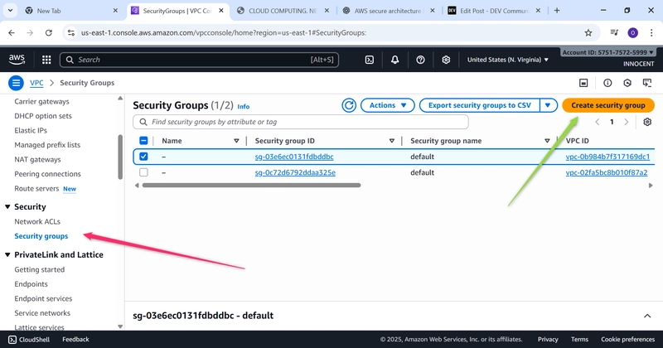Open the browser media control icon
This screenshot has height=348, width=663.
tap(614, 32)
